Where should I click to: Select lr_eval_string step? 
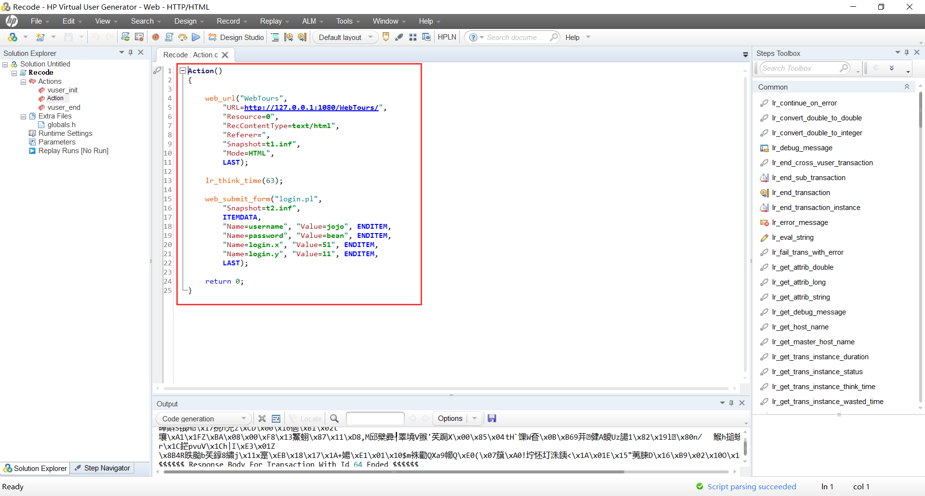tap(793, 237)
